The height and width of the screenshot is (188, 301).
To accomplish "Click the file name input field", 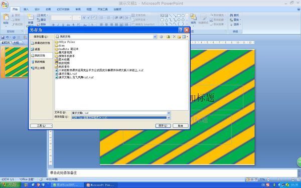I will pos(119,113).
